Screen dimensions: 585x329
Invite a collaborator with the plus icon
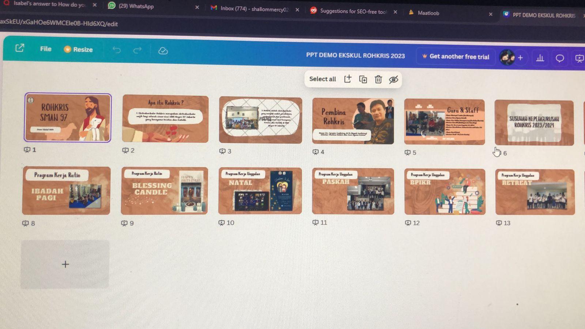520,58
